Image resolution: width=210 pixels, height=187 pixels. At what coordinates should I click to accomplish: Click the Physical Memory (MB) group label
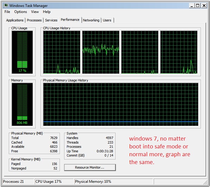click(x=27, y=133)
